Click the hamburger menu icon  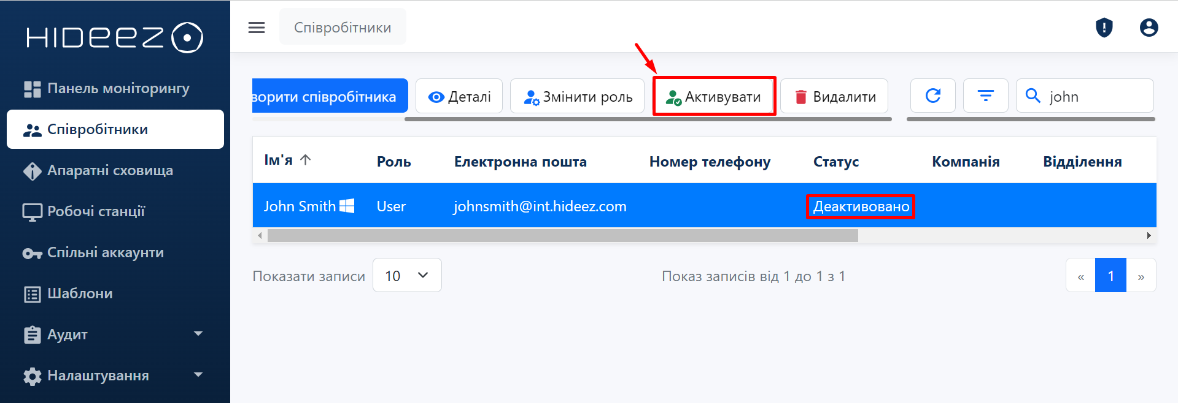(x=257, y=28)
